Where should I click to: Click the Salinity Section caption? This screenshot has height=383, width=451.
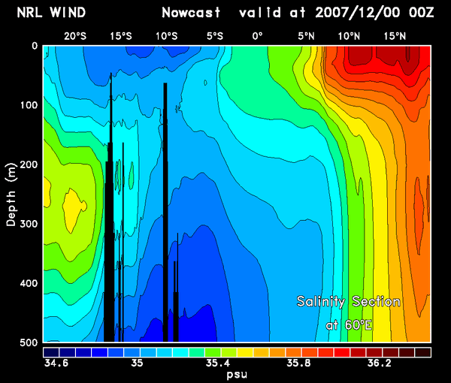pos(348,301)
